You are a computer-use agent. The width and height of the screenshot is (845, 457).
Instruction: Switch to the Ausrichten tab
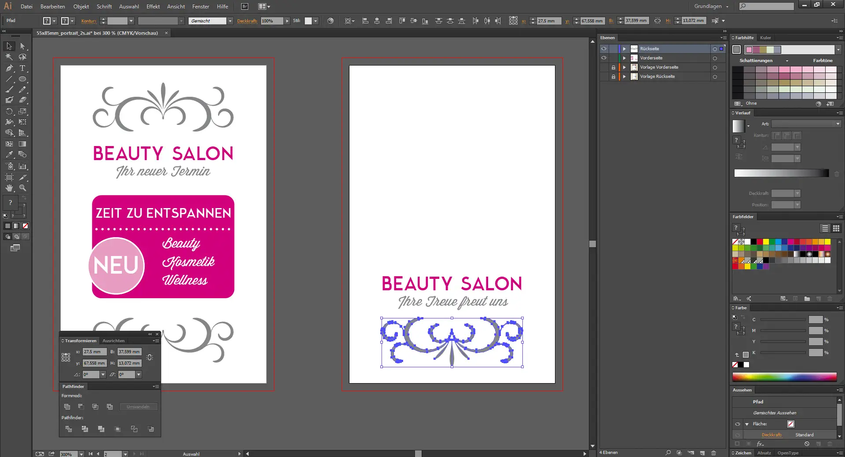(114, 341)
